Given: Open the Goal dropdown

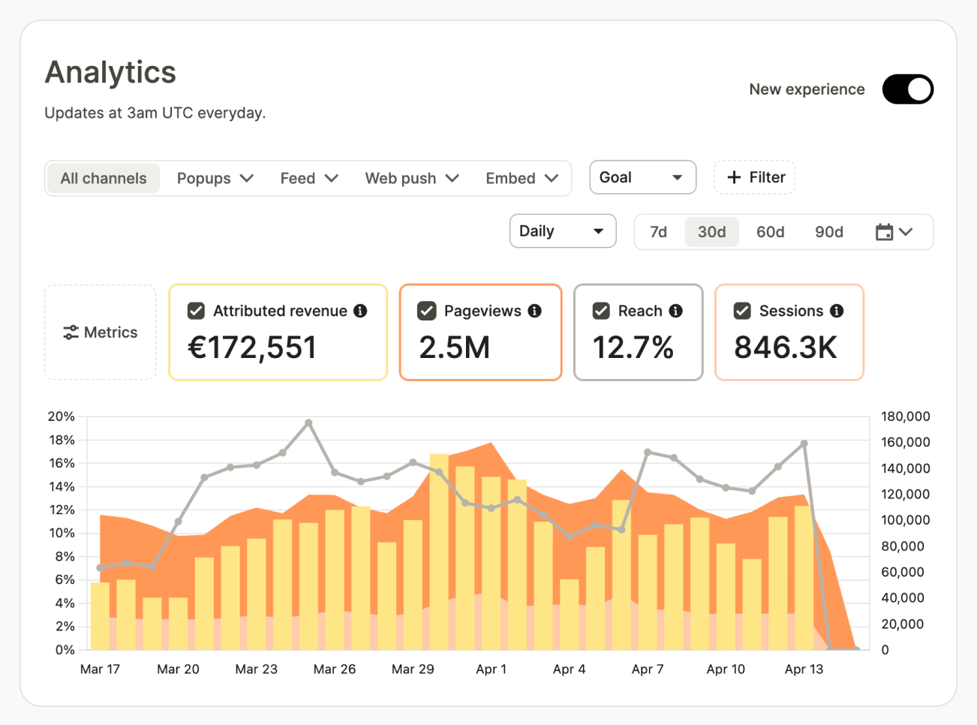Looking at the screenshot, I should [x=642, y=178].
